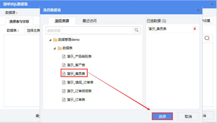
Task: Select 演示_雇员表 in the tree
Action: tap(76, 74)
